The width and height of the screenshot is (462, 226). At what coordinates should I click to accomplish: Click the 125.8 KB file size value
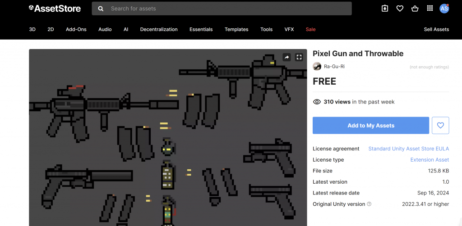(439, 171)
